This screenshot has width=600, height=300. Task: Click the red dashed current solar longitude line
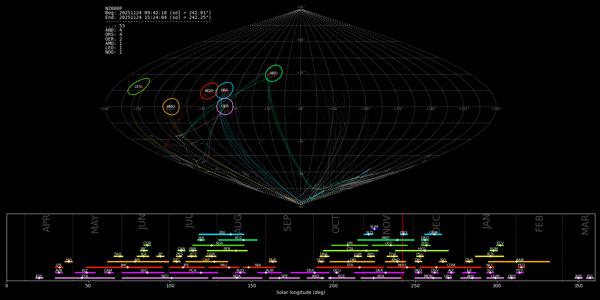(x=402, y=247)
